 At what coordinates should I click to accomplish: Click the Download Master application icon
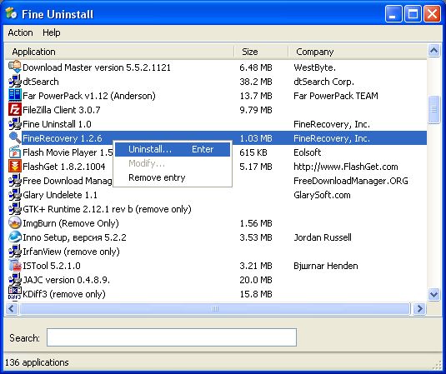click(15, 67)
